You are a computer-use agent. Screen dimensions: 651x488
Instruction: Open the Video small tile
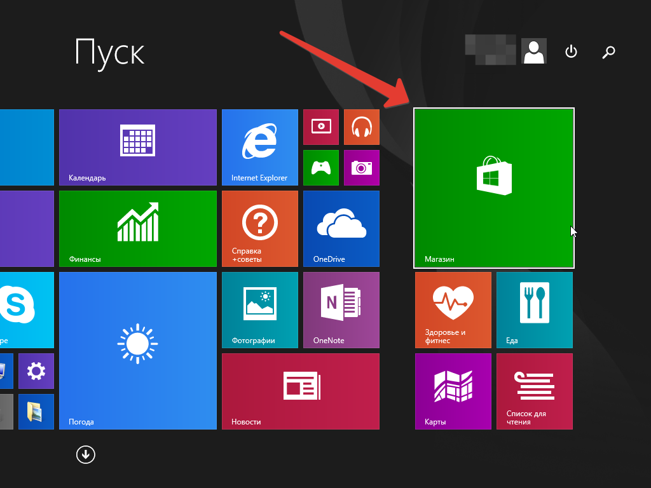pos(321,127)
